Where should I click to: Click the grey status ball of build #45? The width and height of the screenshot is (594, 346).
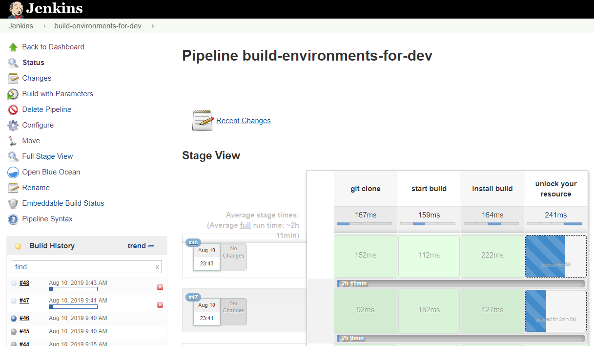click(14, 331)
